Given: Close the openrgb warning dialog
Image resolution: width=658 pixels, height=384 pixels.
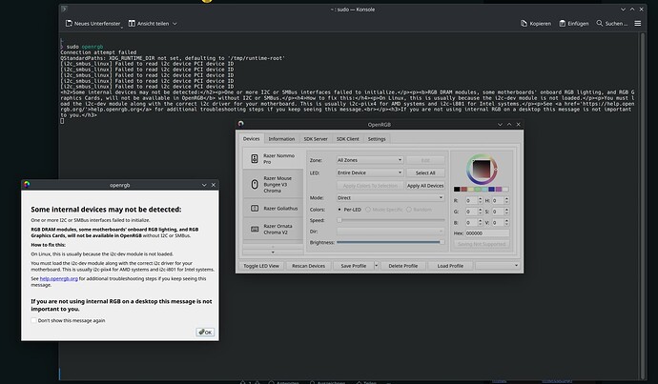Looking at the screenshot, I should click(x=214, y=185).
